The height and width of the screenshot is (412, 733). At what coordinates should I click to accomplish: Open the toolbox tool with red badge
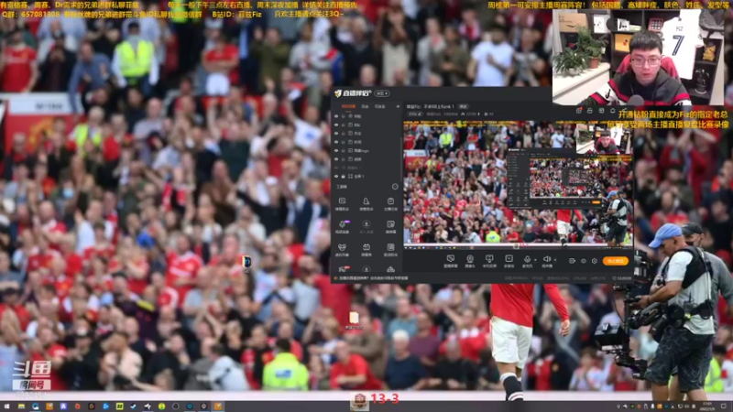click(x=343, y=269)
